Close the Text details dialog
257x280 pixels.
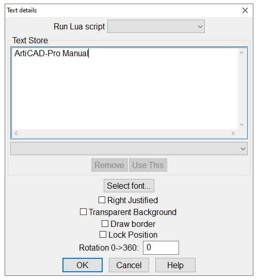click(x=245, y=10)
